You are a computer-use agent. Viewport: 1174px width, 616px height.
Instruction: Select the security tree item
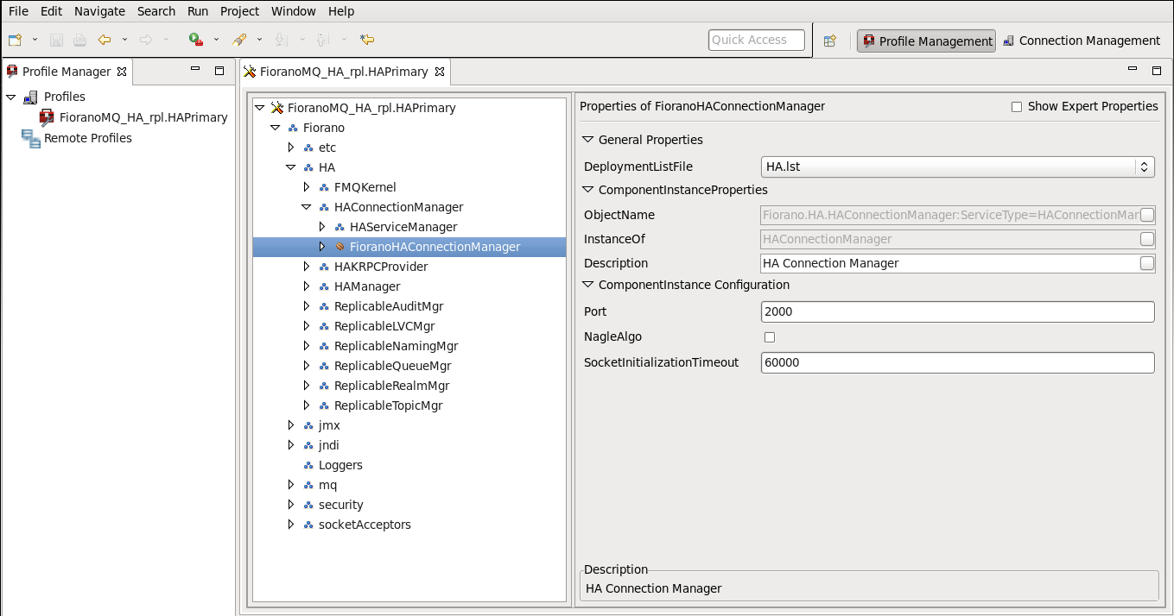pyautogui.click(x=340, y=505)
